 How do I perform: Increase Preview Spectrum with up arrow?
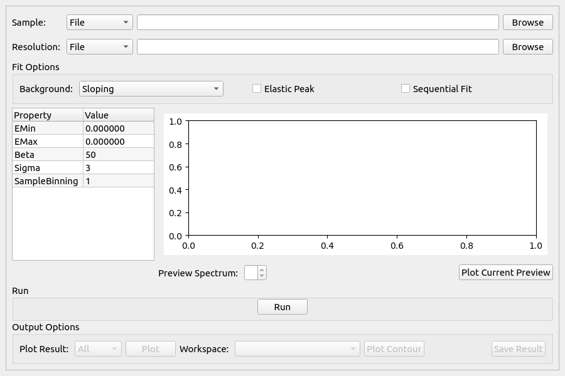262,269
